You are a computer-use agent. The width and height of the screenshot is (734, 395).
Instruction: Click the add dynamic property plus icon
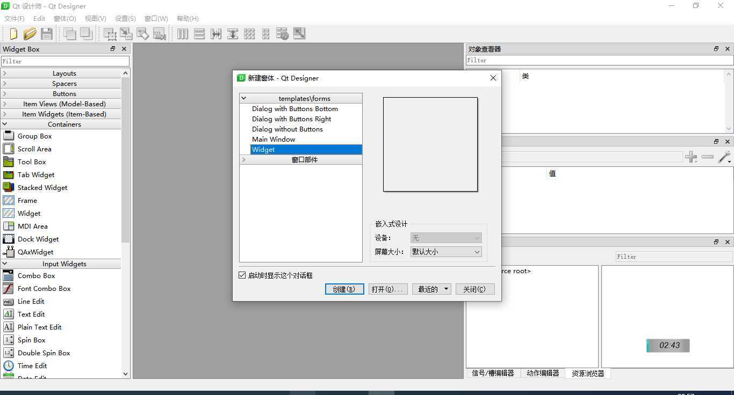coord(692,157)
